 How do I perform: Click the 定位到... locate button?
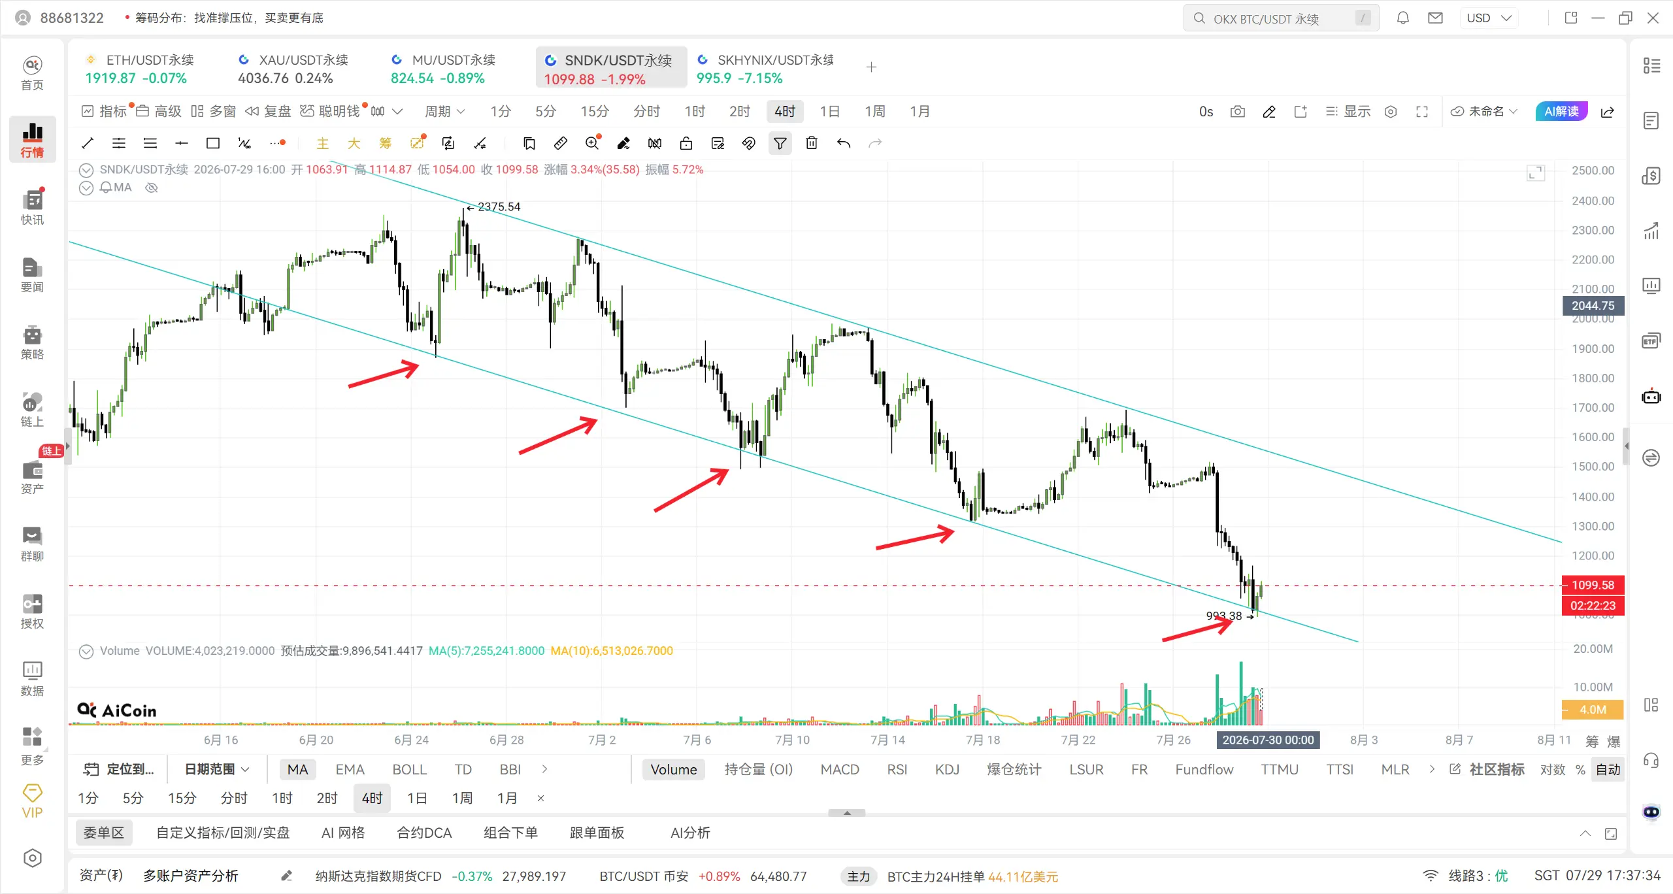[x=120, y=769]
